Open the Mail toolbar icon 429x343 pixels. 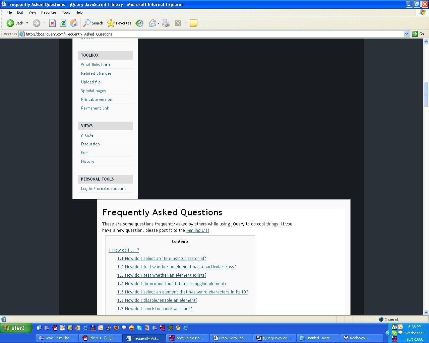(x=153, y=23)
